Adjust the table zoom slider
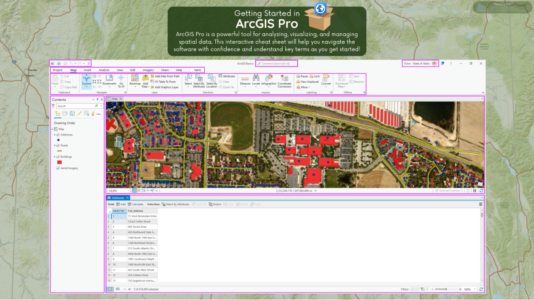The width and height of the screenshot is (534, 300). coord(446,289)
